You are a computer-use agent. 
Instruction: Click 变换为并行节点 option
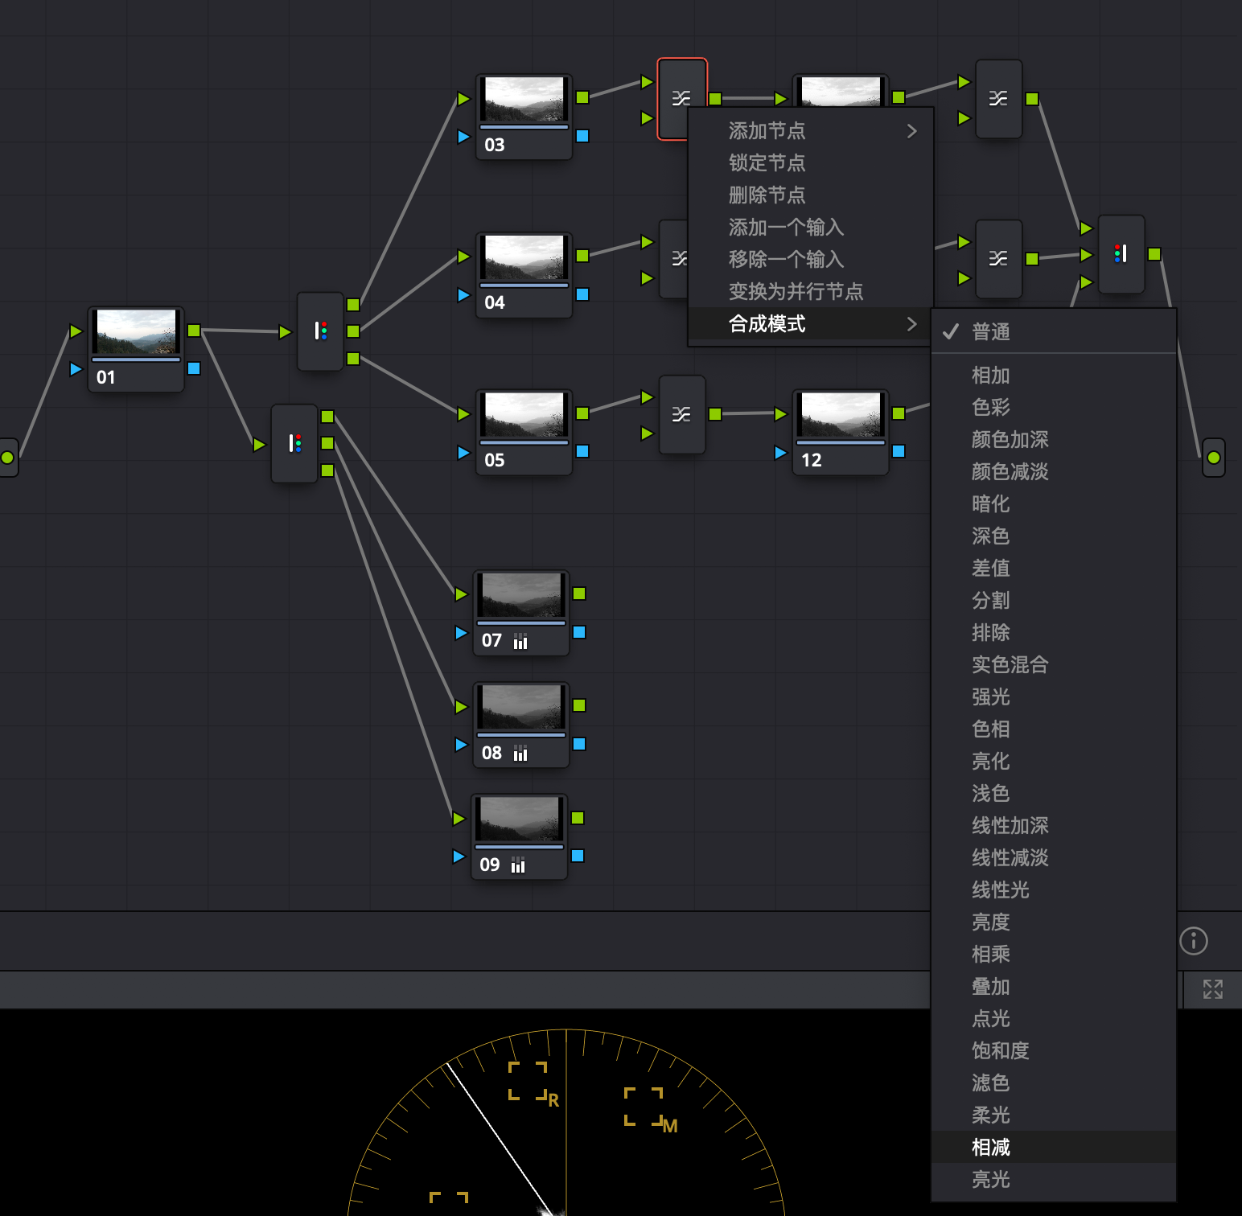[x=796, y=291]
